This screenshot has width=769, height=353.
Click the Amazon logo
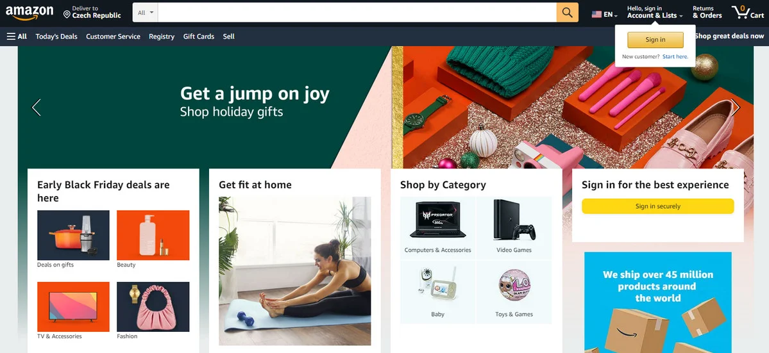coord(30,13)
